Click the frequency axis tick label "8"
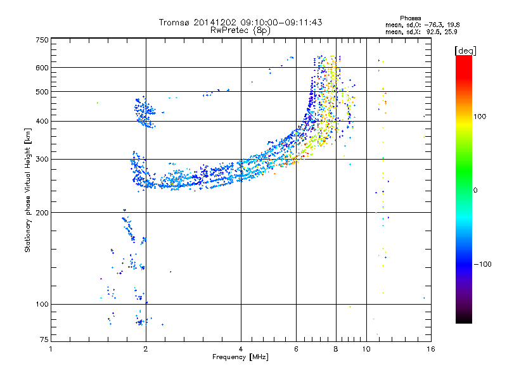The image size is (507, 380). [336, 349]
